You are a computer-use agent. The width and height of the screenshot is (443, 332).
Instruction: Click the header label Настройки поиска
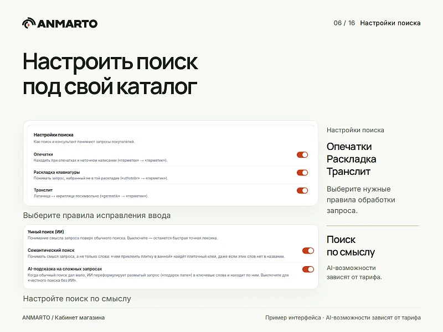(390, 23)
